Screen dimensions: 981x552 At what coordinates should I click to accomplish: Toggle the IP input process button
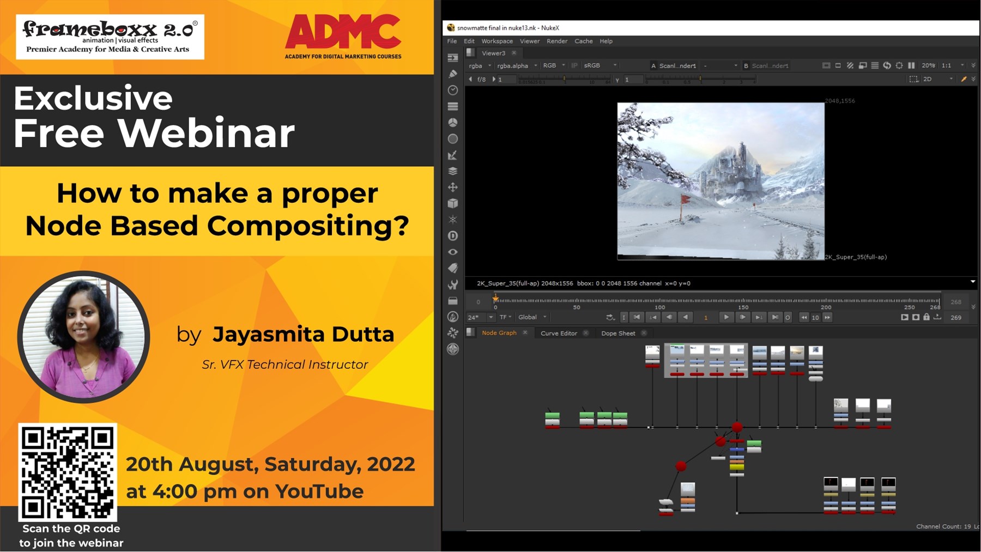tap(574, 65)
